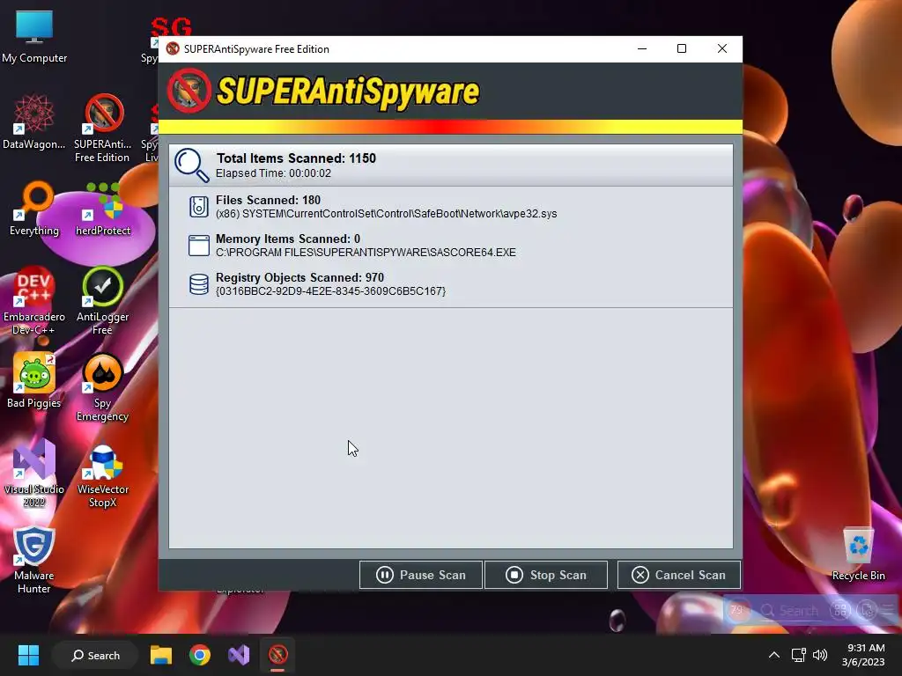
Task: Click the Total Items Scanned: 1150 text
Action: tap(296, 158)
